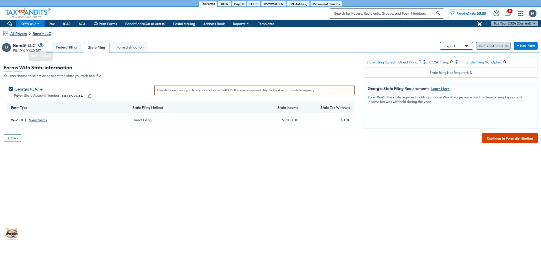
Task: Go to the Home icon in navigation bar
Action: coord(10,24)
